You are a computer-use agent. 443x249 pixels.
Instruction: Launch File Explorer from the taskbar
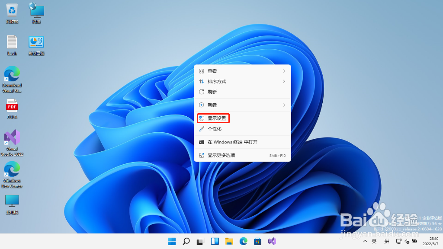click(x=229, y=241)
